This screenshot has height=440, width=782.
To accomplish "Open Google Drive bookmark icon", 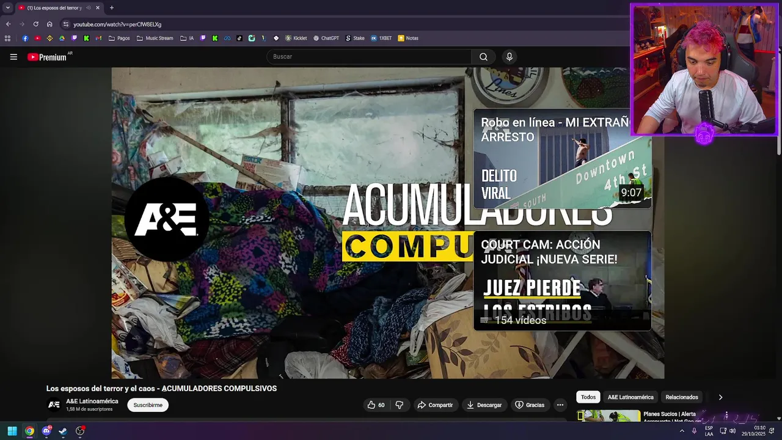I will click(x=62, y=38).
